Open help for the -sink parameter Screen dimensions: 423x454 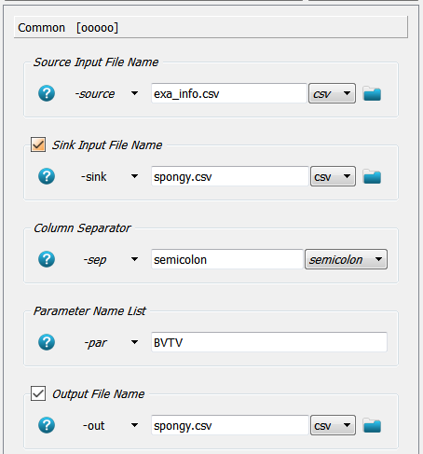pos(47,176)
